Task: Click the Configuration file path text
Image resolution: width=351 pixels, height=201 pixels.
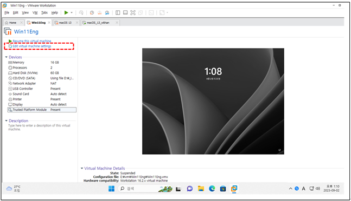Action: (144, 177)
